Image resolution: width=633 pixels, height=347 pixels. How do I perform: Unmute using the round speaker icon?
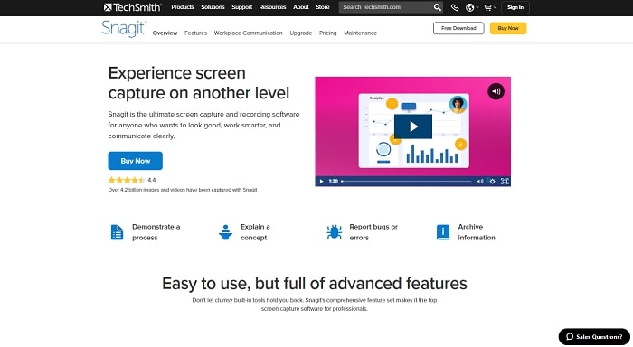[x=496, y=91]
